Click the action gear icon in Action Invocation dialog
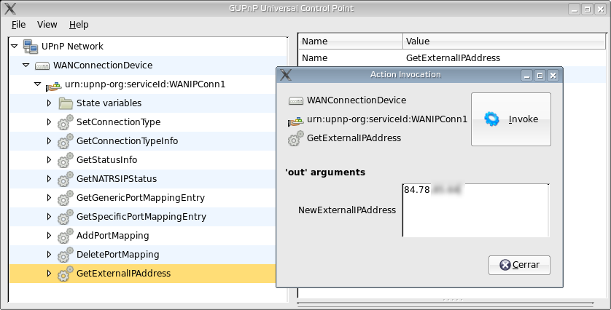Viewport: 611px width, 310px height. (296, 138)
